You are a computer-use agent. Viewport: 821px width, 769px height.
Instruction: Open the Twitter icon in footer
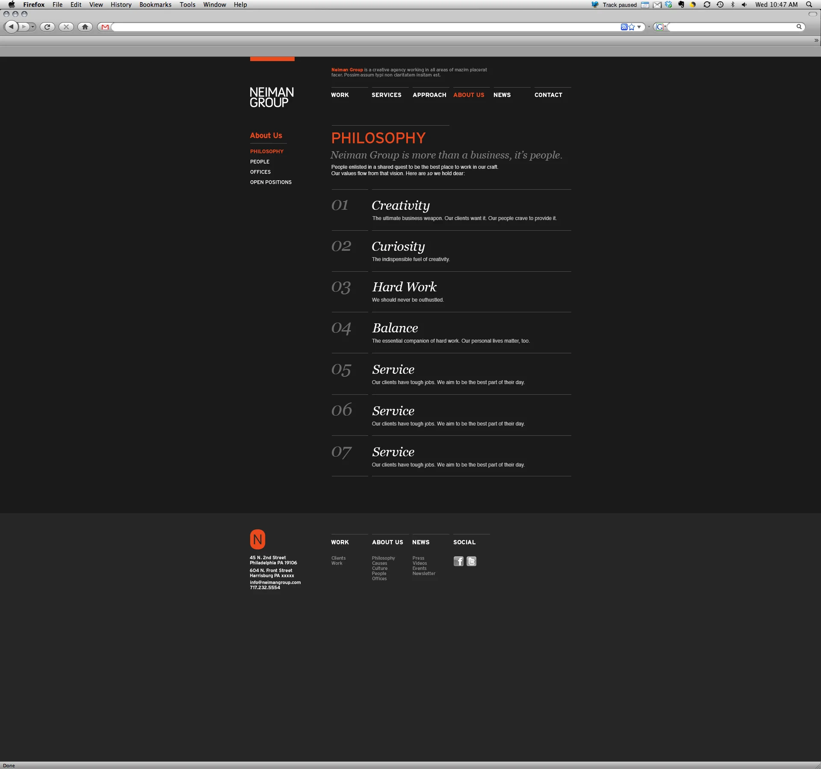[x=471, y=561]
